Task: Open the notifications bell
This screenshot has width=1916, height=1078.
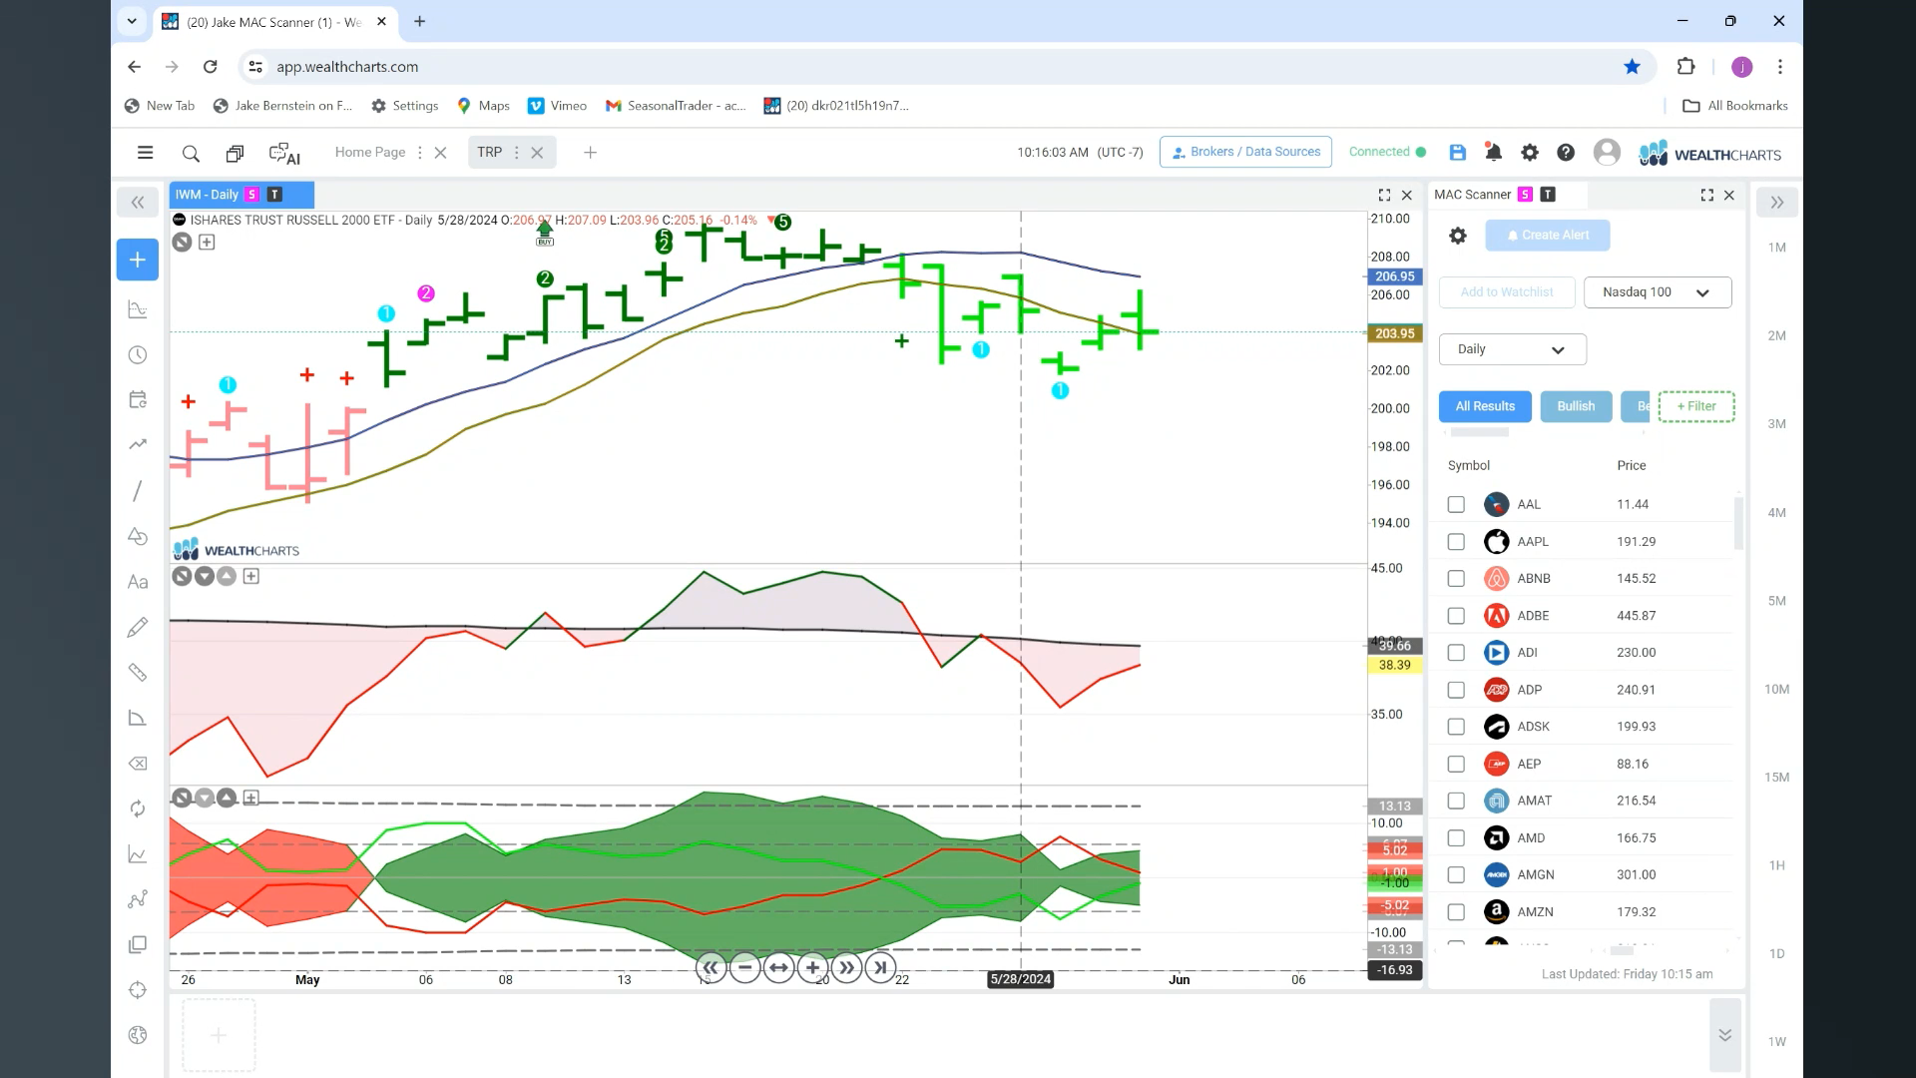Action: click(1493, 152)
